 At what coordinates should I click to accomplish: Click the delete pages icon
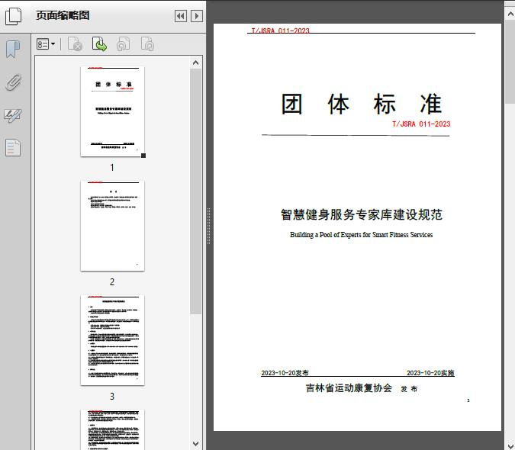75,44
